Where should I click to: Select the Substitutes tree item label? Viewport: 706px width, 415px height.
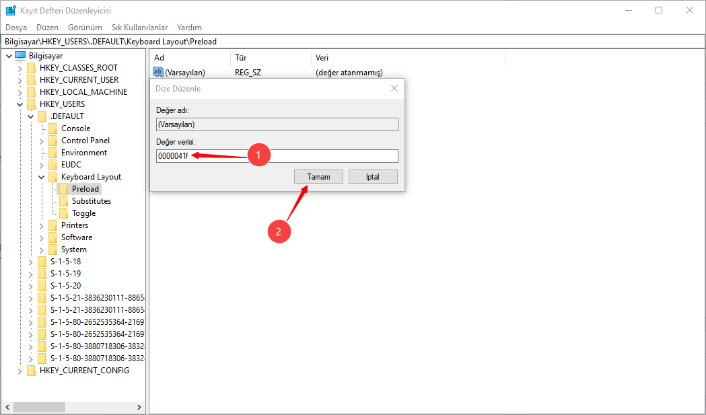(x=92, y=201)
